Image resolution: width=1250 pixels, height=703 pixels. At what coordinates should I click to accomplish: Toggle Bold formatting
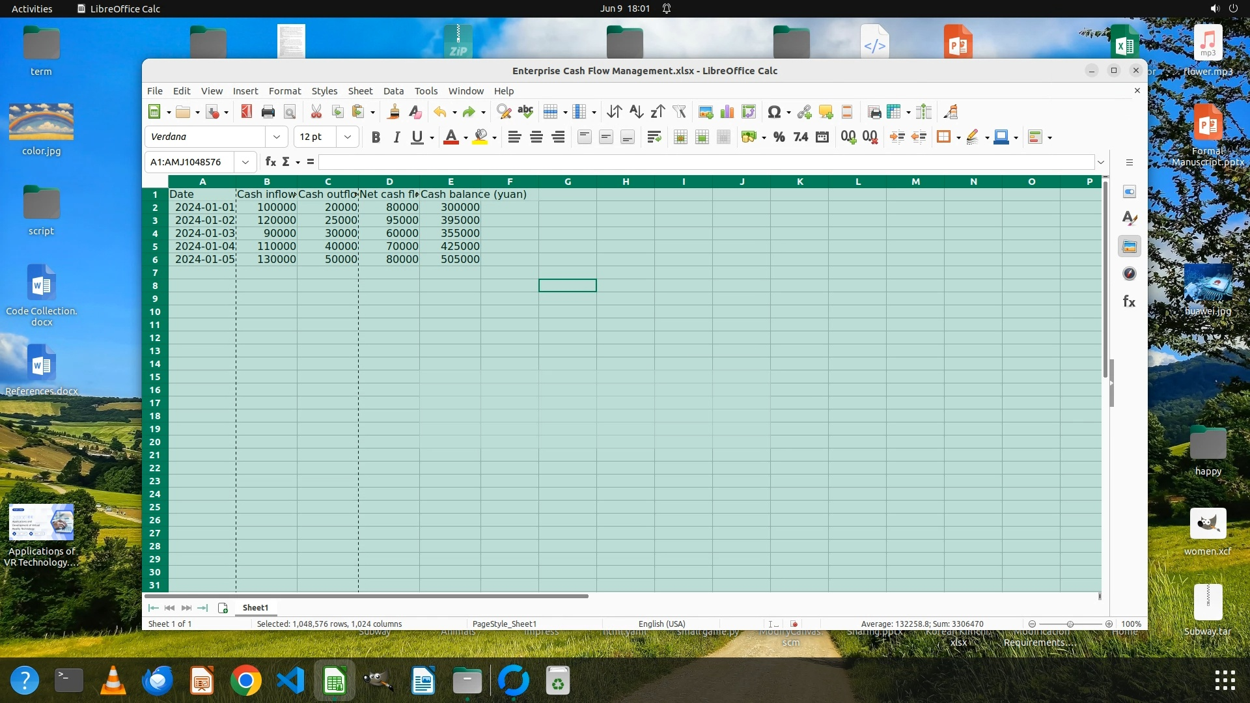(x=376, y=137)
